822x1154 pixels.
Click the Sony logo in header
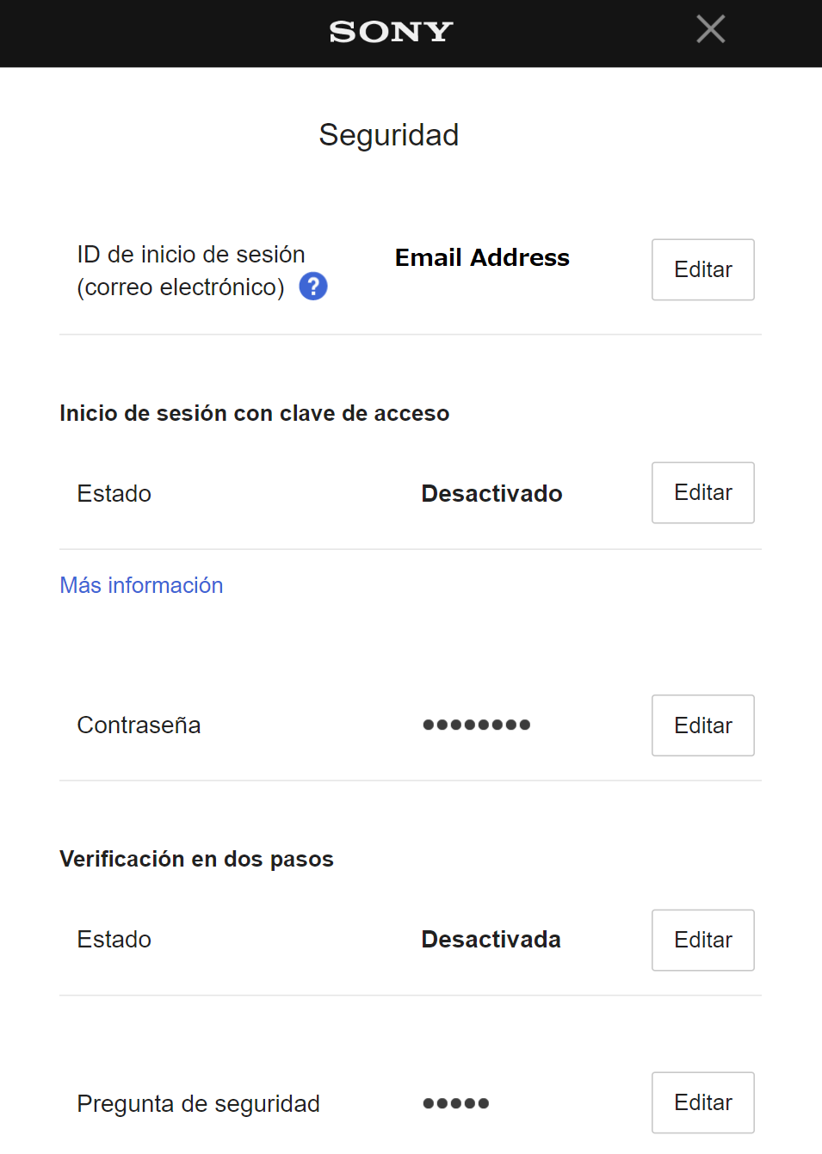click(x=391, y=32)
